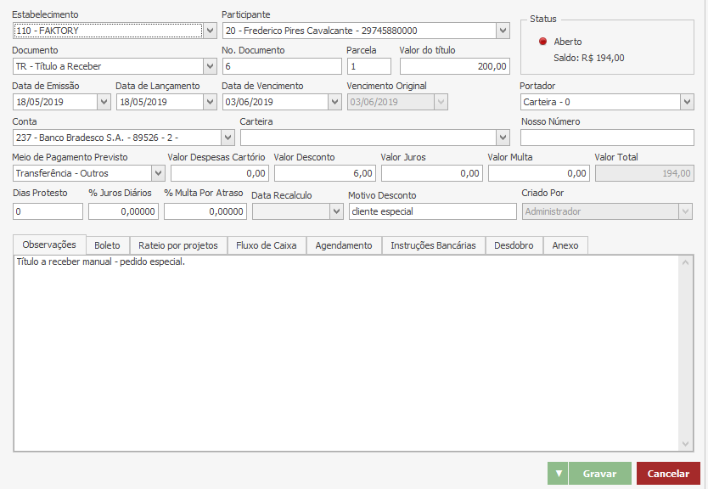The image size is (708, 489).
Task: Click the observations text area scrollbar
Action: pos(686,352)
